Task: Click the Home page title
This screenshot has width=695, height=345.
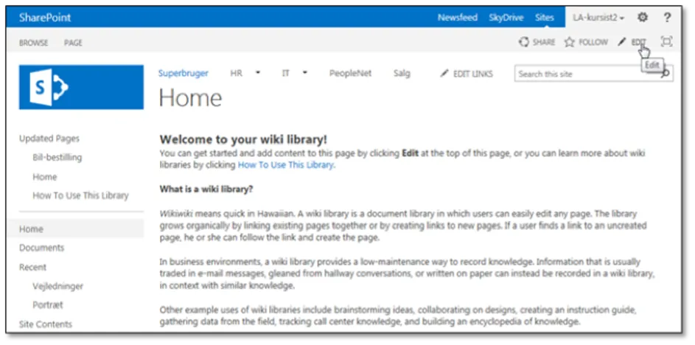Action: coord(190,98)
